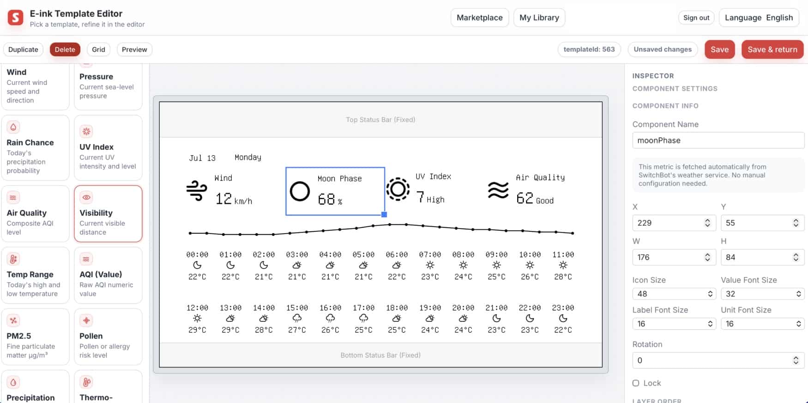808x403 pixels.
Task: Click the Unsaved changes badge
Action: pos(663,49)
